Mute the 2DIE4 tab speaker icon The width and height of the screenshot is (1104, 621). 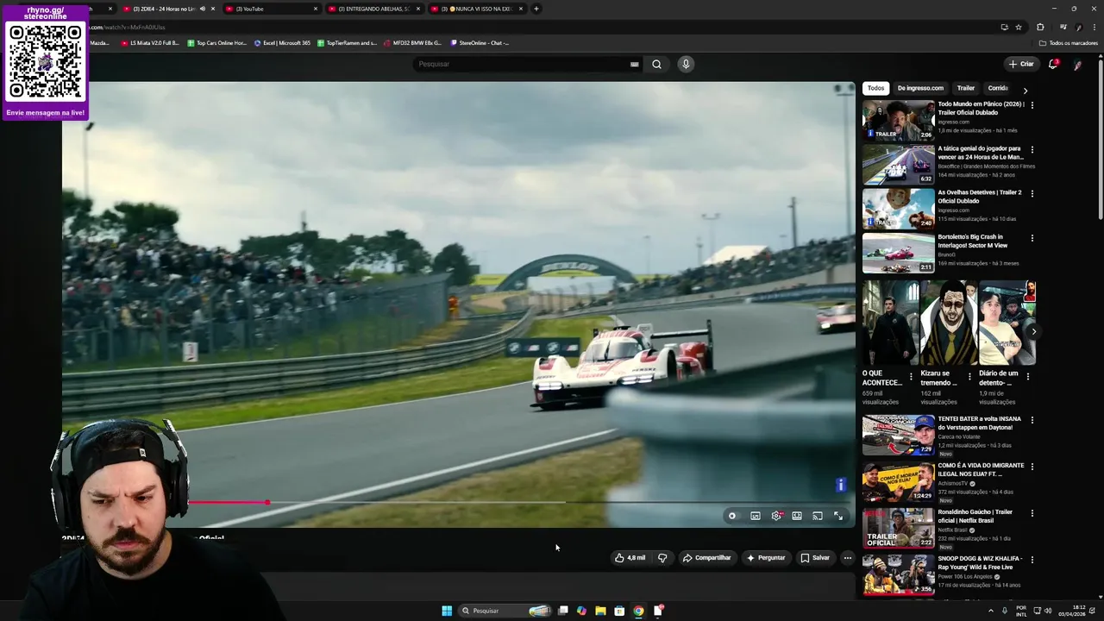[202, 9]
